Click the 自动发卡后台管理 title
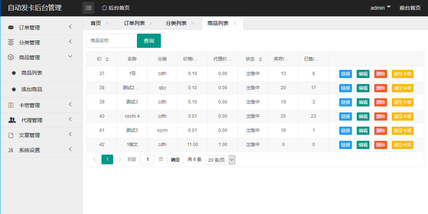The height and width of the screenshot is (214, 428). (x=35, y=7)
